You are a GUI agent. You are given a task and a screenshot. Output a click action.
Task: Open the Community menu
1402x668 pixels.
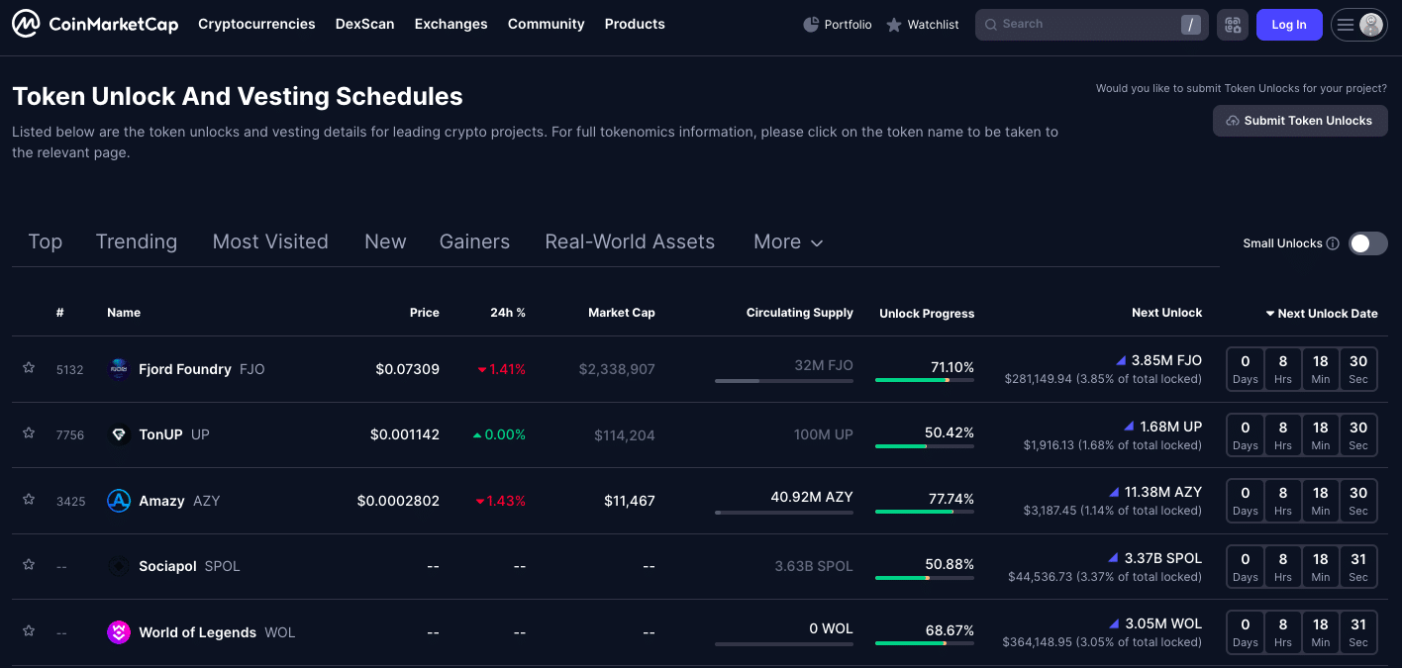click(547, 24)
